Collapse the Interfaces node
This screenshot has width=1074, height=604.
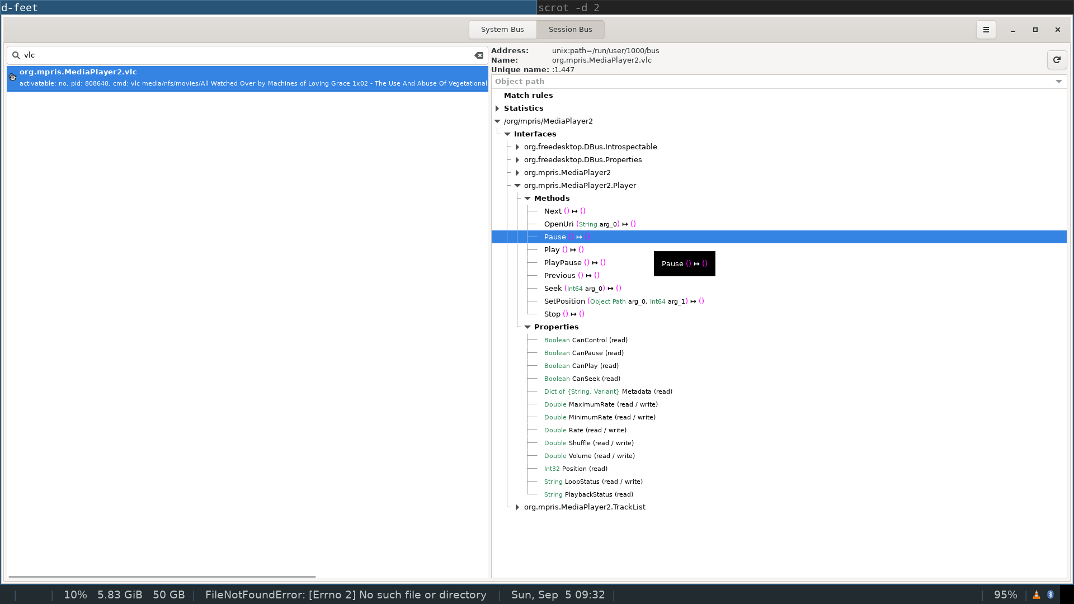coord(507,134)
